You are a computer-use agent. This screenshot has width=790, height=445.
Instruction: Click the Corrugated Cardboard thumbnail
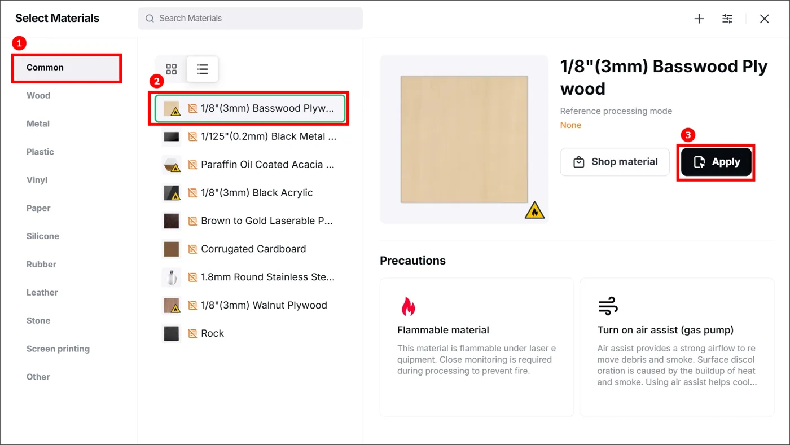pyautogui.click(x=172, y=249)
